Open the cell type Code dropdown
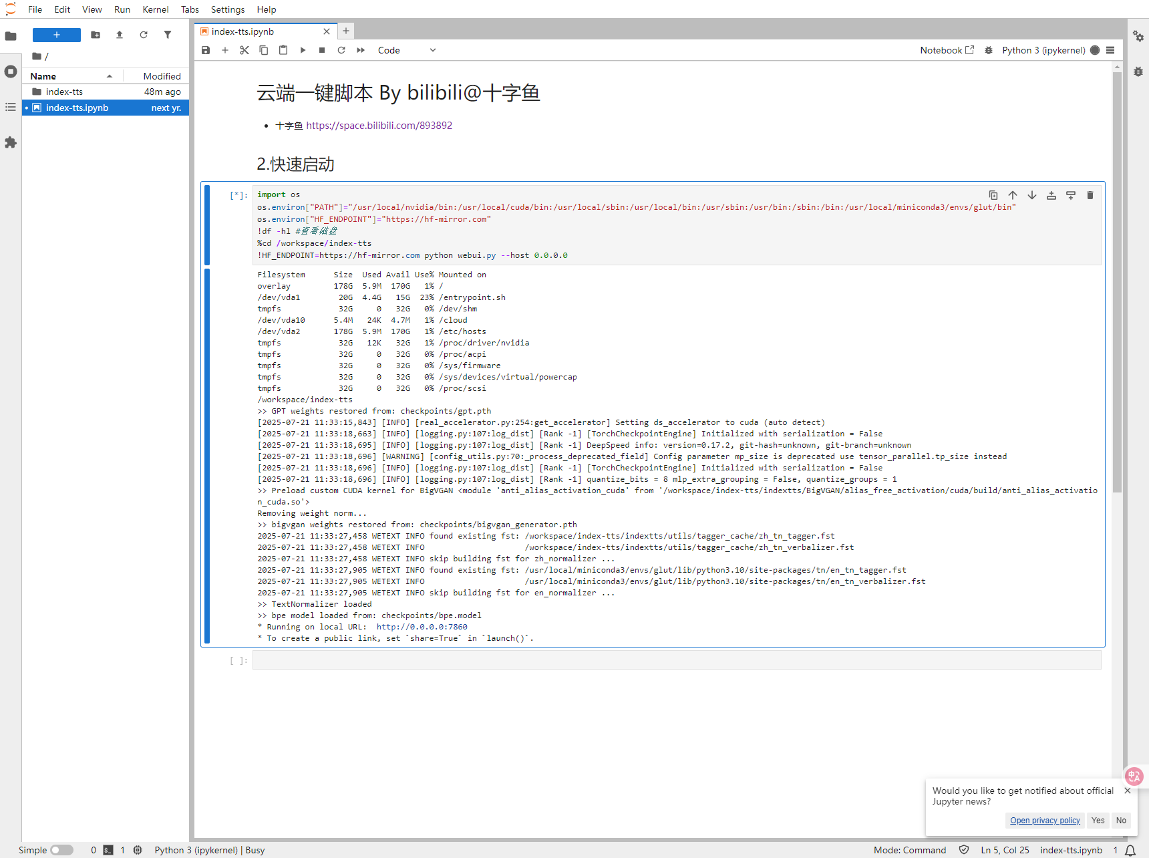Image resolution: width=1149 pixels, height=858 pixels. (407, 50)
